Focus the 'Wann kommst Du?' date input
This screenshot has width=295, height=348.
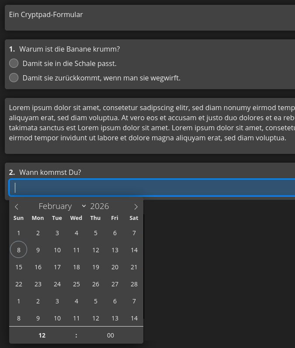click(152, 188)
